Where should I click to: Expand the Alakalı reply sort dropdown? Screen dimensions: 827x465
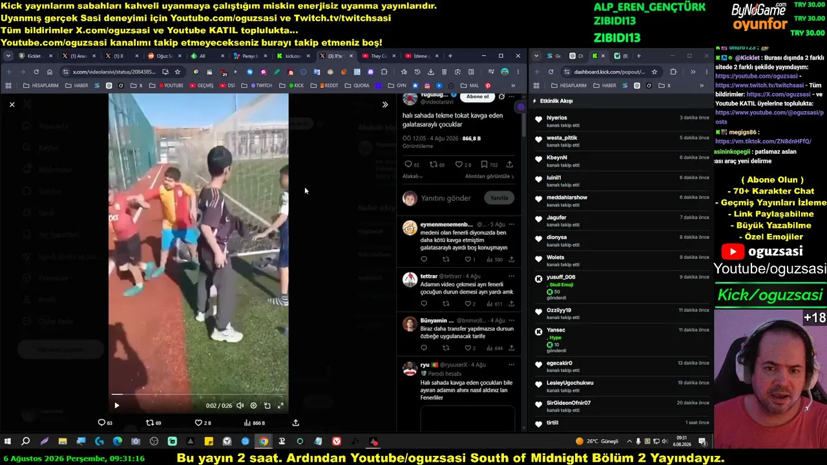coord(413,176)
